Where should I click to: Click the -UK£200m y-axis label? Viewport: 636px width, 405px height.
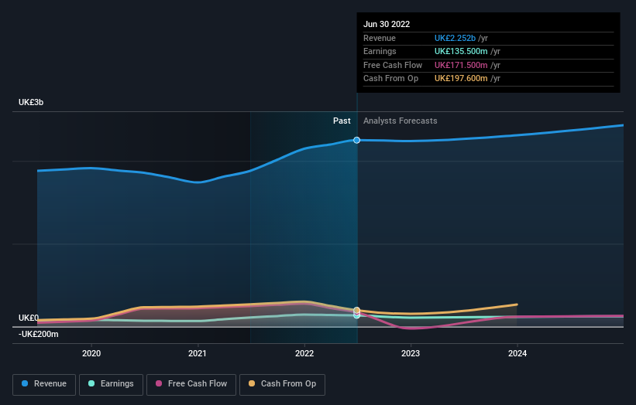point(39,334)
